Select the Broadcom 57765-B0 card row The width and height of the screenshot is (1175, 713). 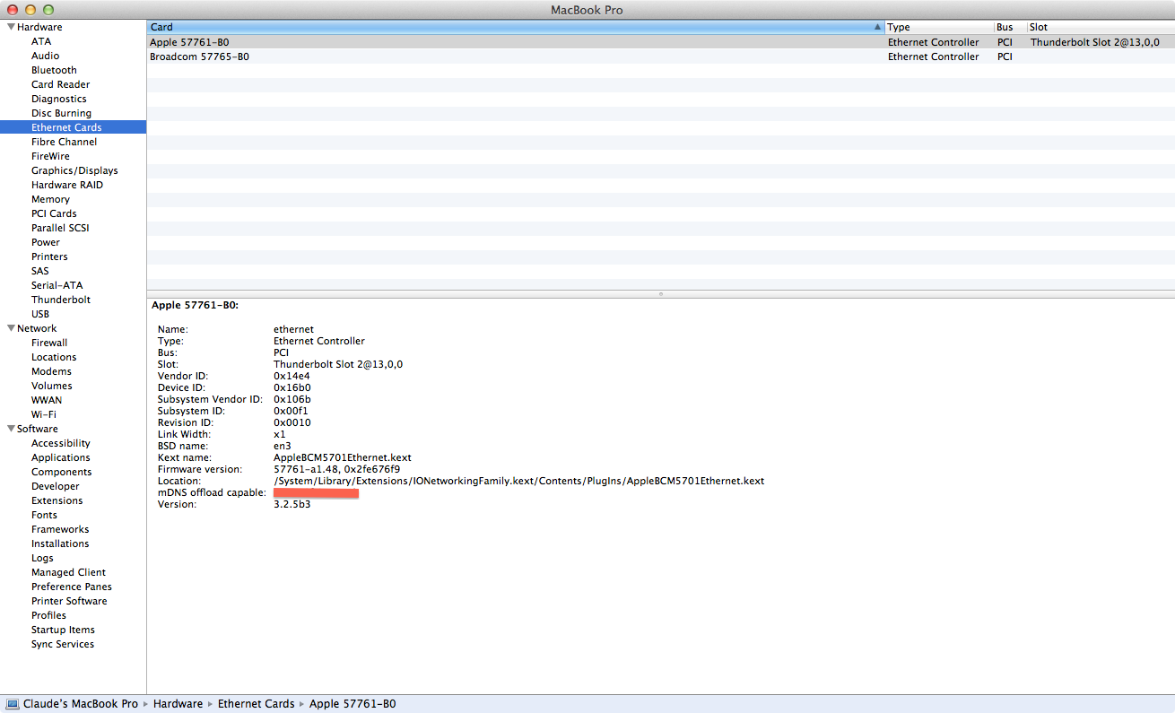(661, 57)
